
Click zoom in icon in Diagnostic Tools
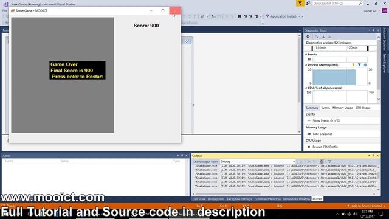317,36
